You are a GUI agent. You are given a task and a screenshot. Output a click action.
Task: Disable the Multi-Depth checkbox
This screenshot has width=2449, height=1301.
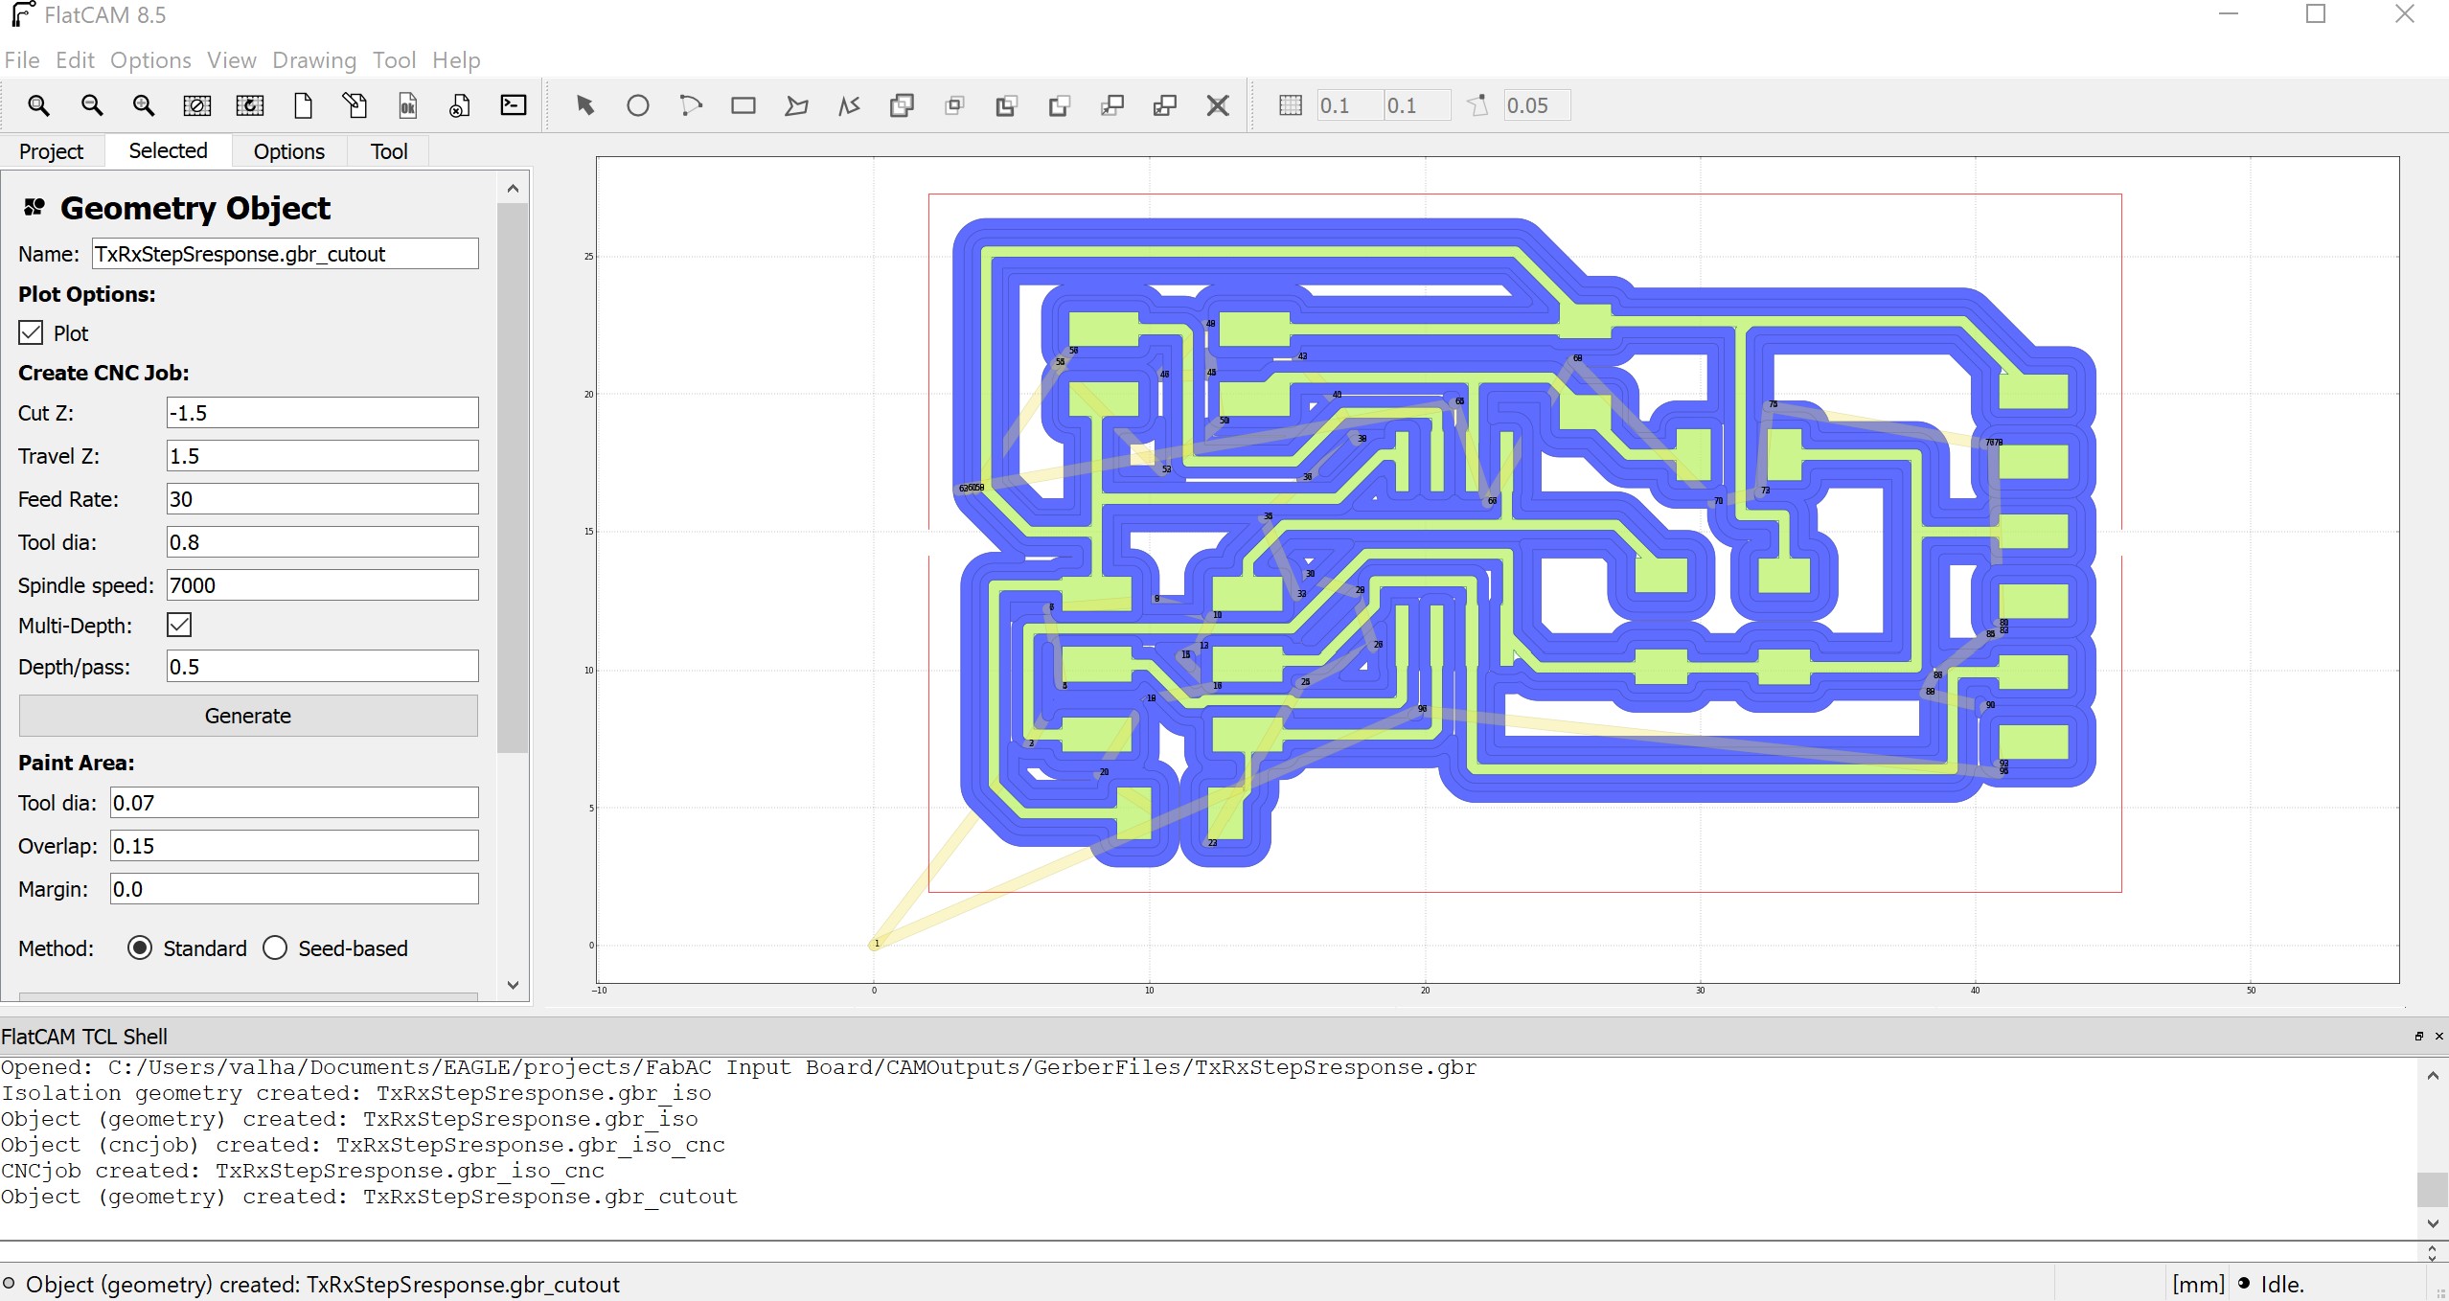pos(179,626)
